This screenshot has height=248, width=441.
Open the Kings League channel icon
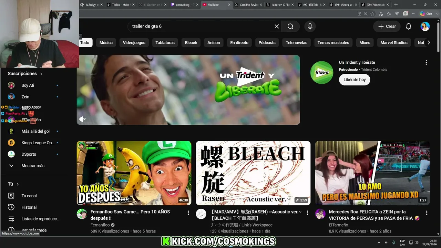pyautogui.click(x=11, y=143)
